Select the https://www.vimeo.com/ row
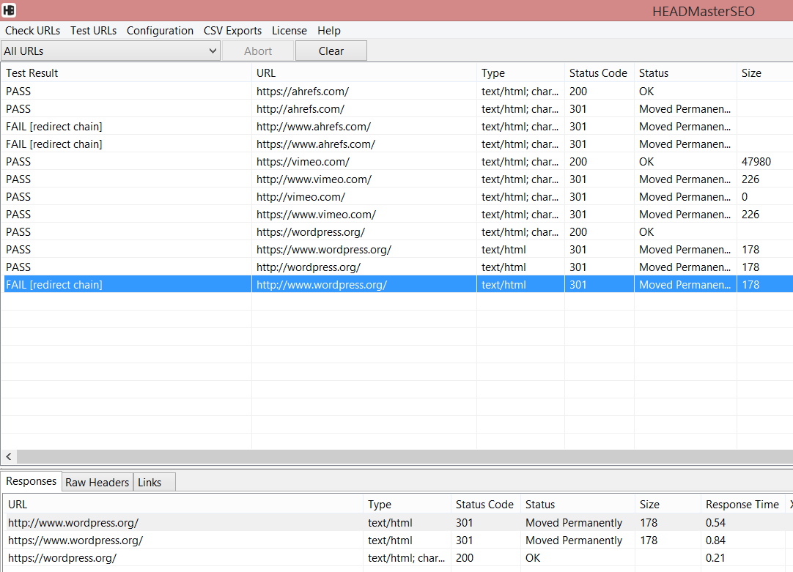793x572 pixels. point(397,215)
